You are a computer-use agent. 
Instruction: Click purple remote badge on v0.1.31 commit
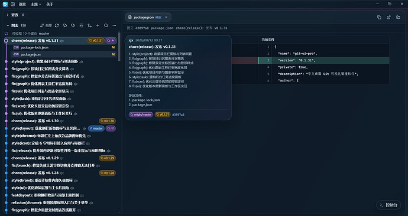pos(111,41)
